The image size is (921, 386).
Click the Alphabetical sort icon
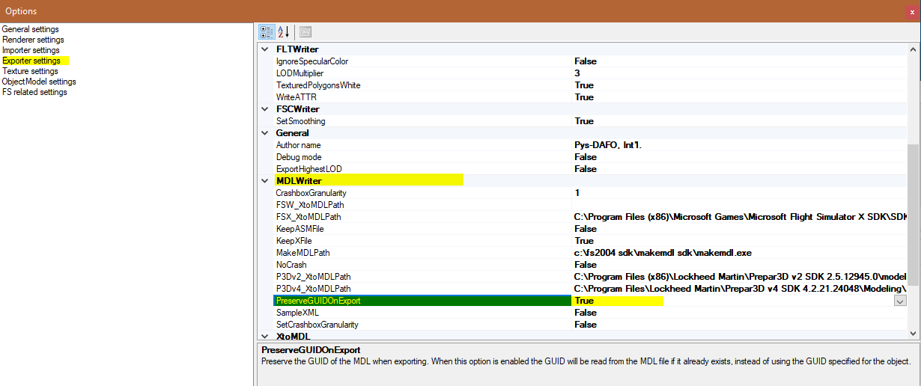(x=284, y=31)
